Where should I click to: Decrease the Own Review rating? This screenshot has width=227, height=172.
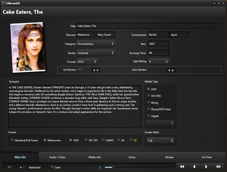click(169, 70)
